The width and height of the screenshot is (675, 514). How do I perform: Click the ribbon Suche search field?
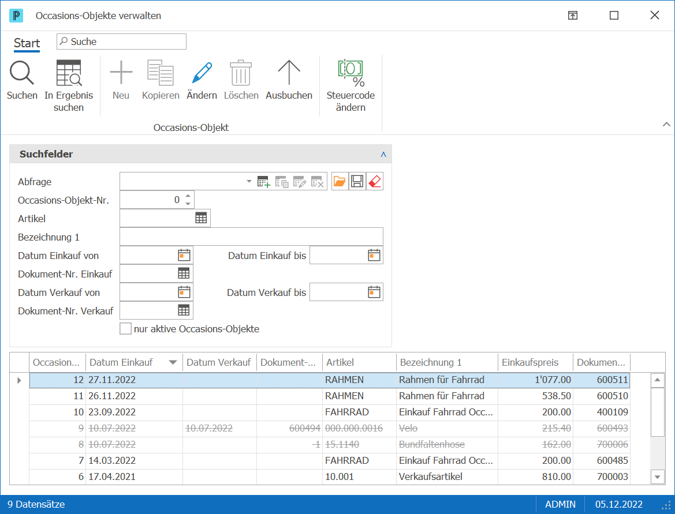(x=121, y=42)
